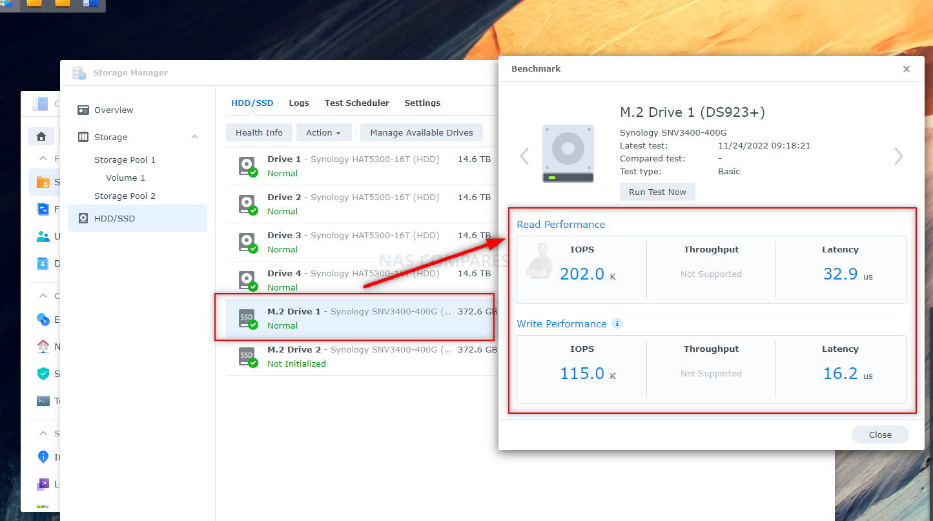The width and height of the screenshot is (933, 521).
Task: Dismiss Benchmark dialog with X button
Action: tap(907, 69)
